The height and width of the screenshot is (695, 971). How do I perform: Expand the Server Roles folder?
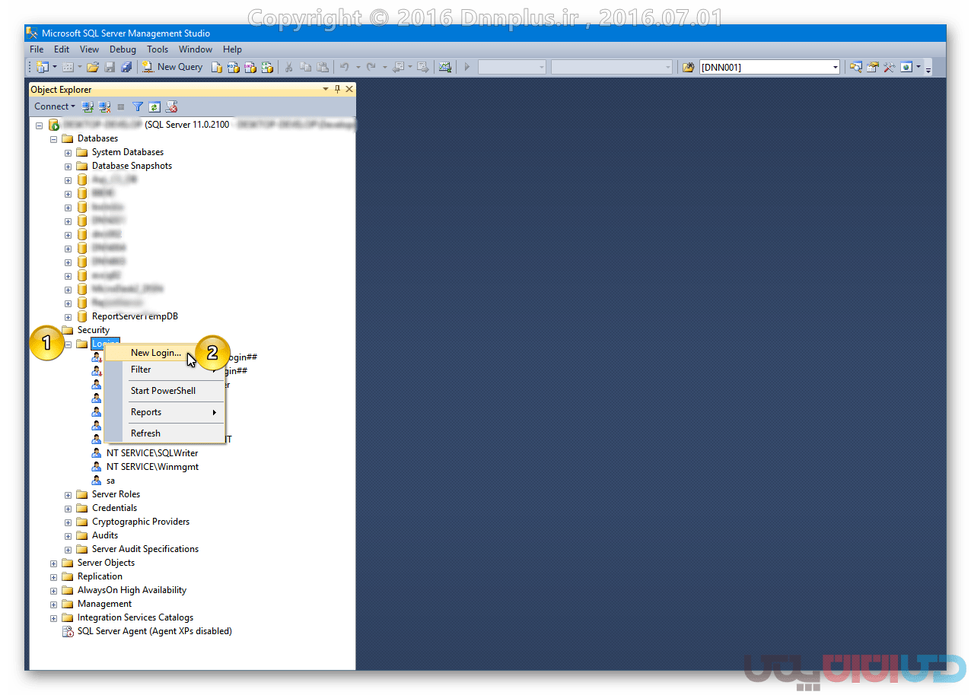pyautogui.click(x=68, y=494)
